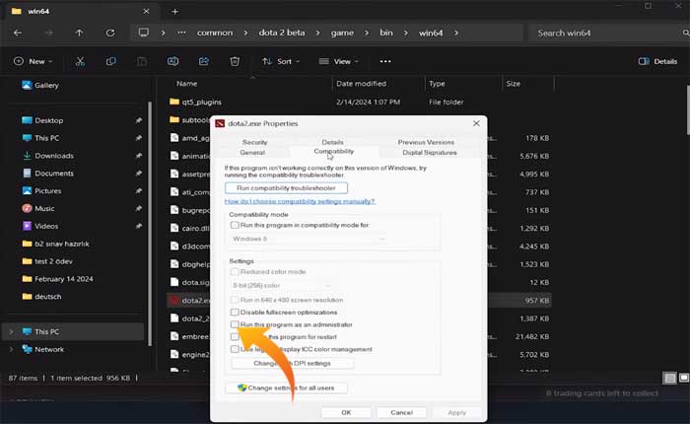Click the PC monitor icon in address bar
The image size is (690, 424).
tap(144, 33)
